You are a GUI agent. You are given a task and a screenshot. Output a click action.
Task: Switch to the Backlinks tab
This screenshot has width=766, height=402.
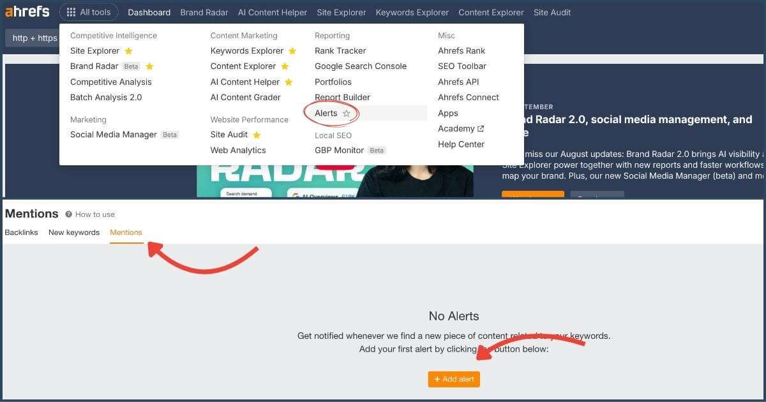tap(21, 232)
